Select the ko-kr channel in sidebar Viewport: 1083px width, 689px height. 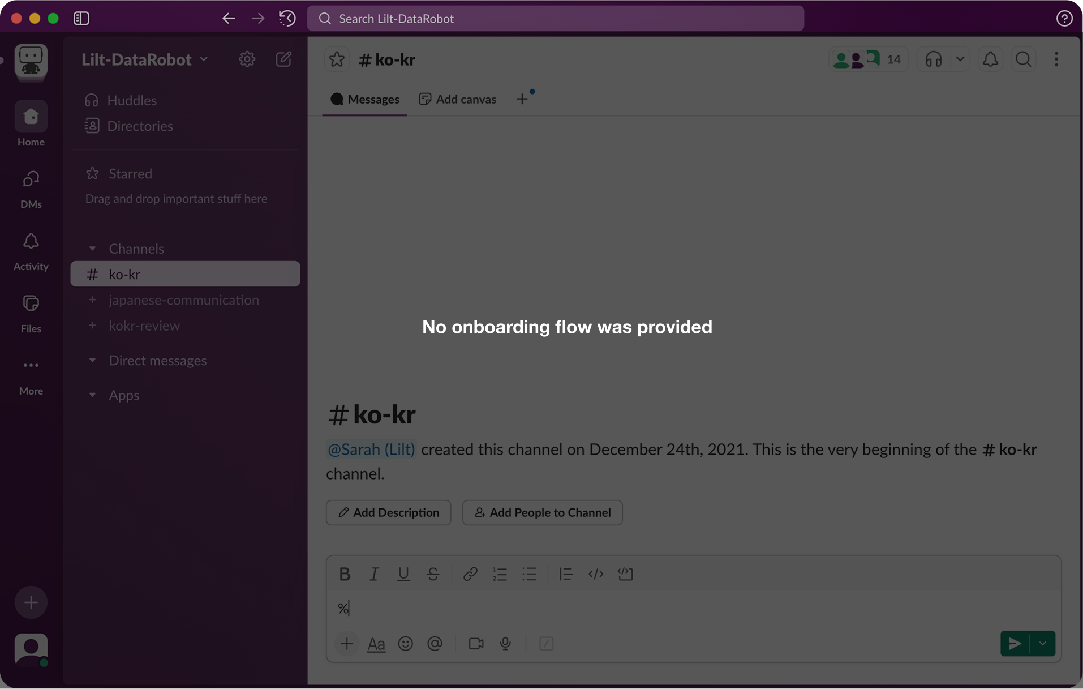coord(185,274)
